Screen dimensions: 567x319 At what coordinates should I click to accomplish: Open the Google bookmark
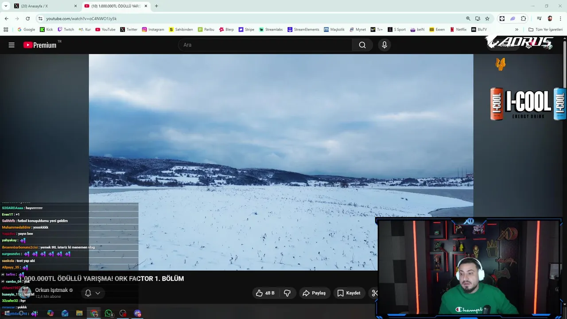26,30
